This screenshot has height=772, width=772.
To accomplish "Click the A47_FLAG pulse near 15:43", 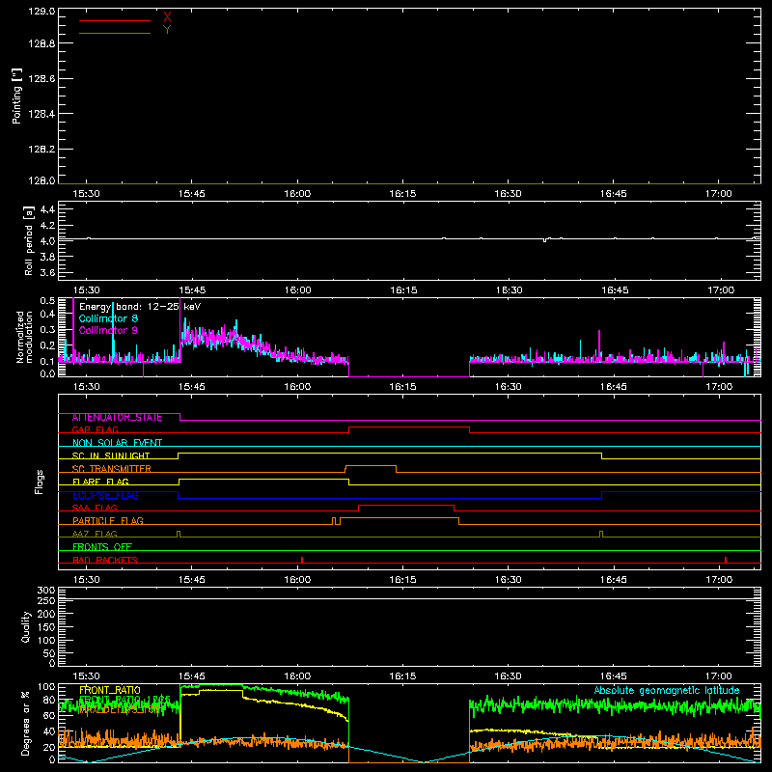I will click(x=179, y=534).
